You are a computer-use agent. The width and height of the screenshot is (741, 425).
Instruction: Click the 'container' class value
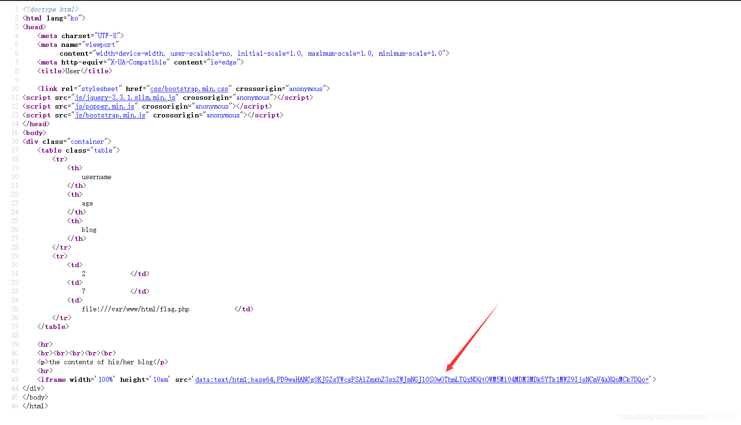[87, 142]
